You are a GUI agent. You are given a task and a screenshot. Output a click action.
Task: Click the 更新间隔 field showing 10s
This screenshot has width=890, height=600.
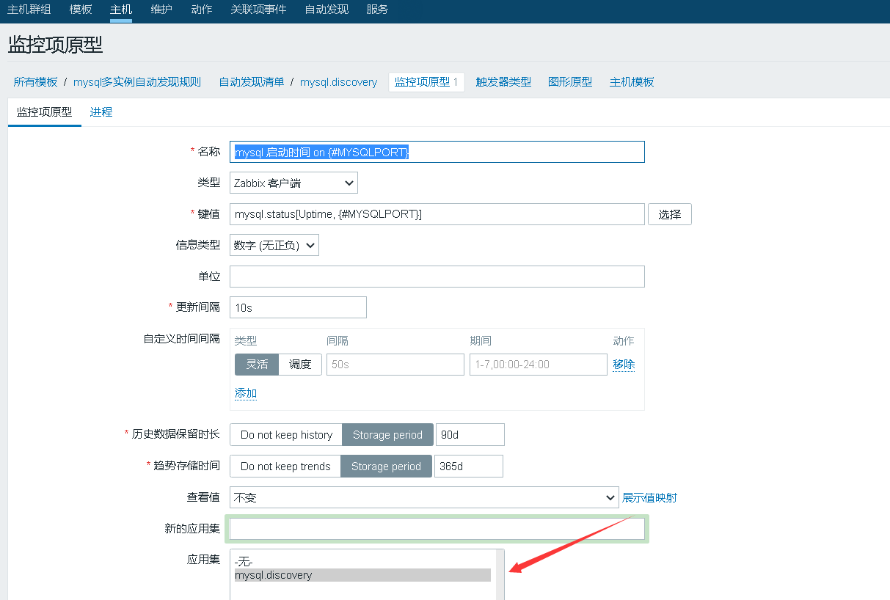[x=298, y=307]
